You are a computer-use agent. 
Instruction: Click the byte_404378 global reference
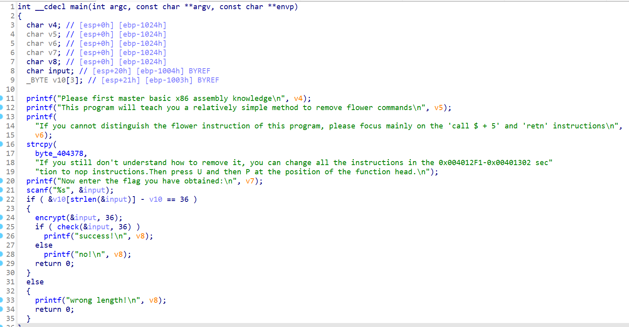59,154
